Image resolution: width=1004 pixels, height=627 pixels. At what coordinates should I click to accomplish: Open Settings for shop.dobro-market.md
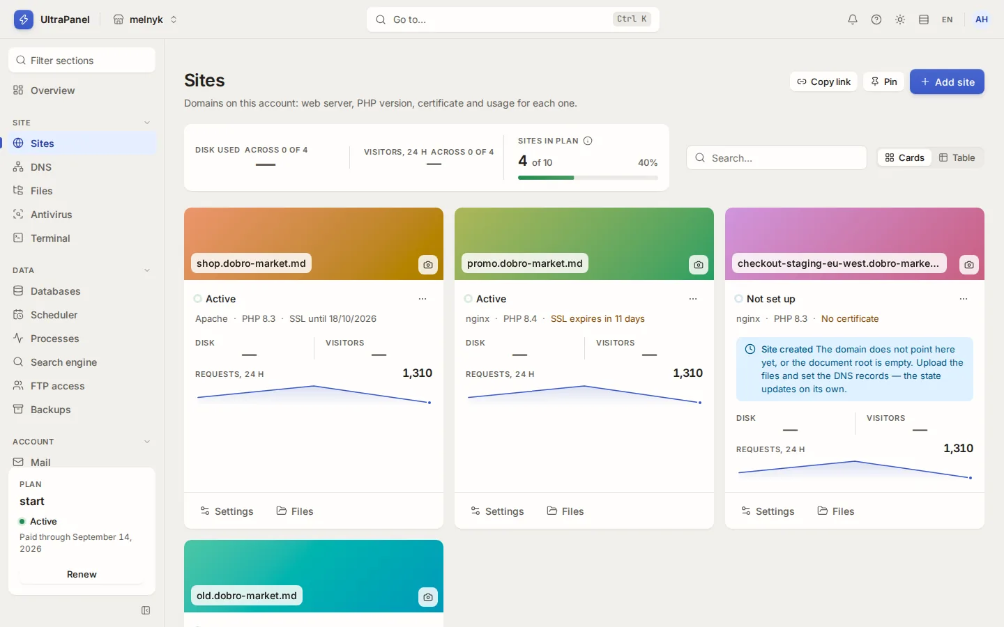pos(227,511)
